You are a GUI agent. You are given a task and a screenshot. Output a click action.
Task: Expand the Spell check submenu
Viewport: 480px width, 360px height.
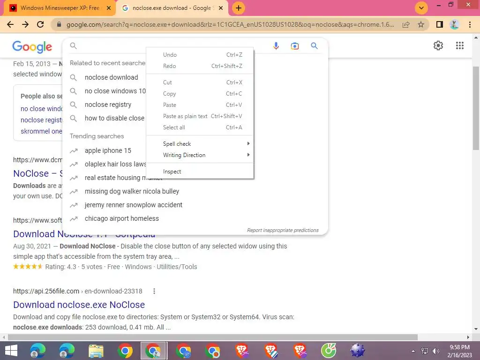coord(200,144)
